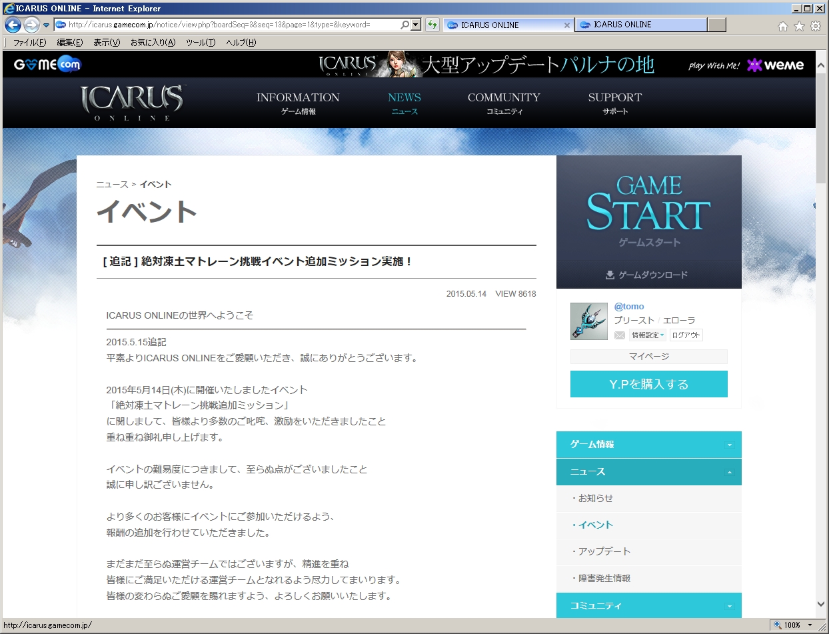Open INFORMATION ゲーム情報 nav item

[x=298, y=103]
